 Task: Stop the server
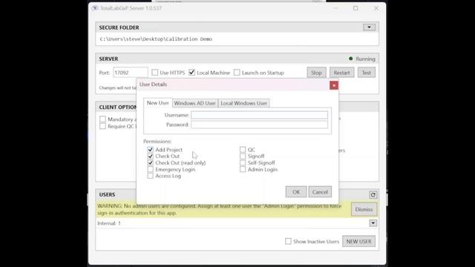tap(316, 73)
